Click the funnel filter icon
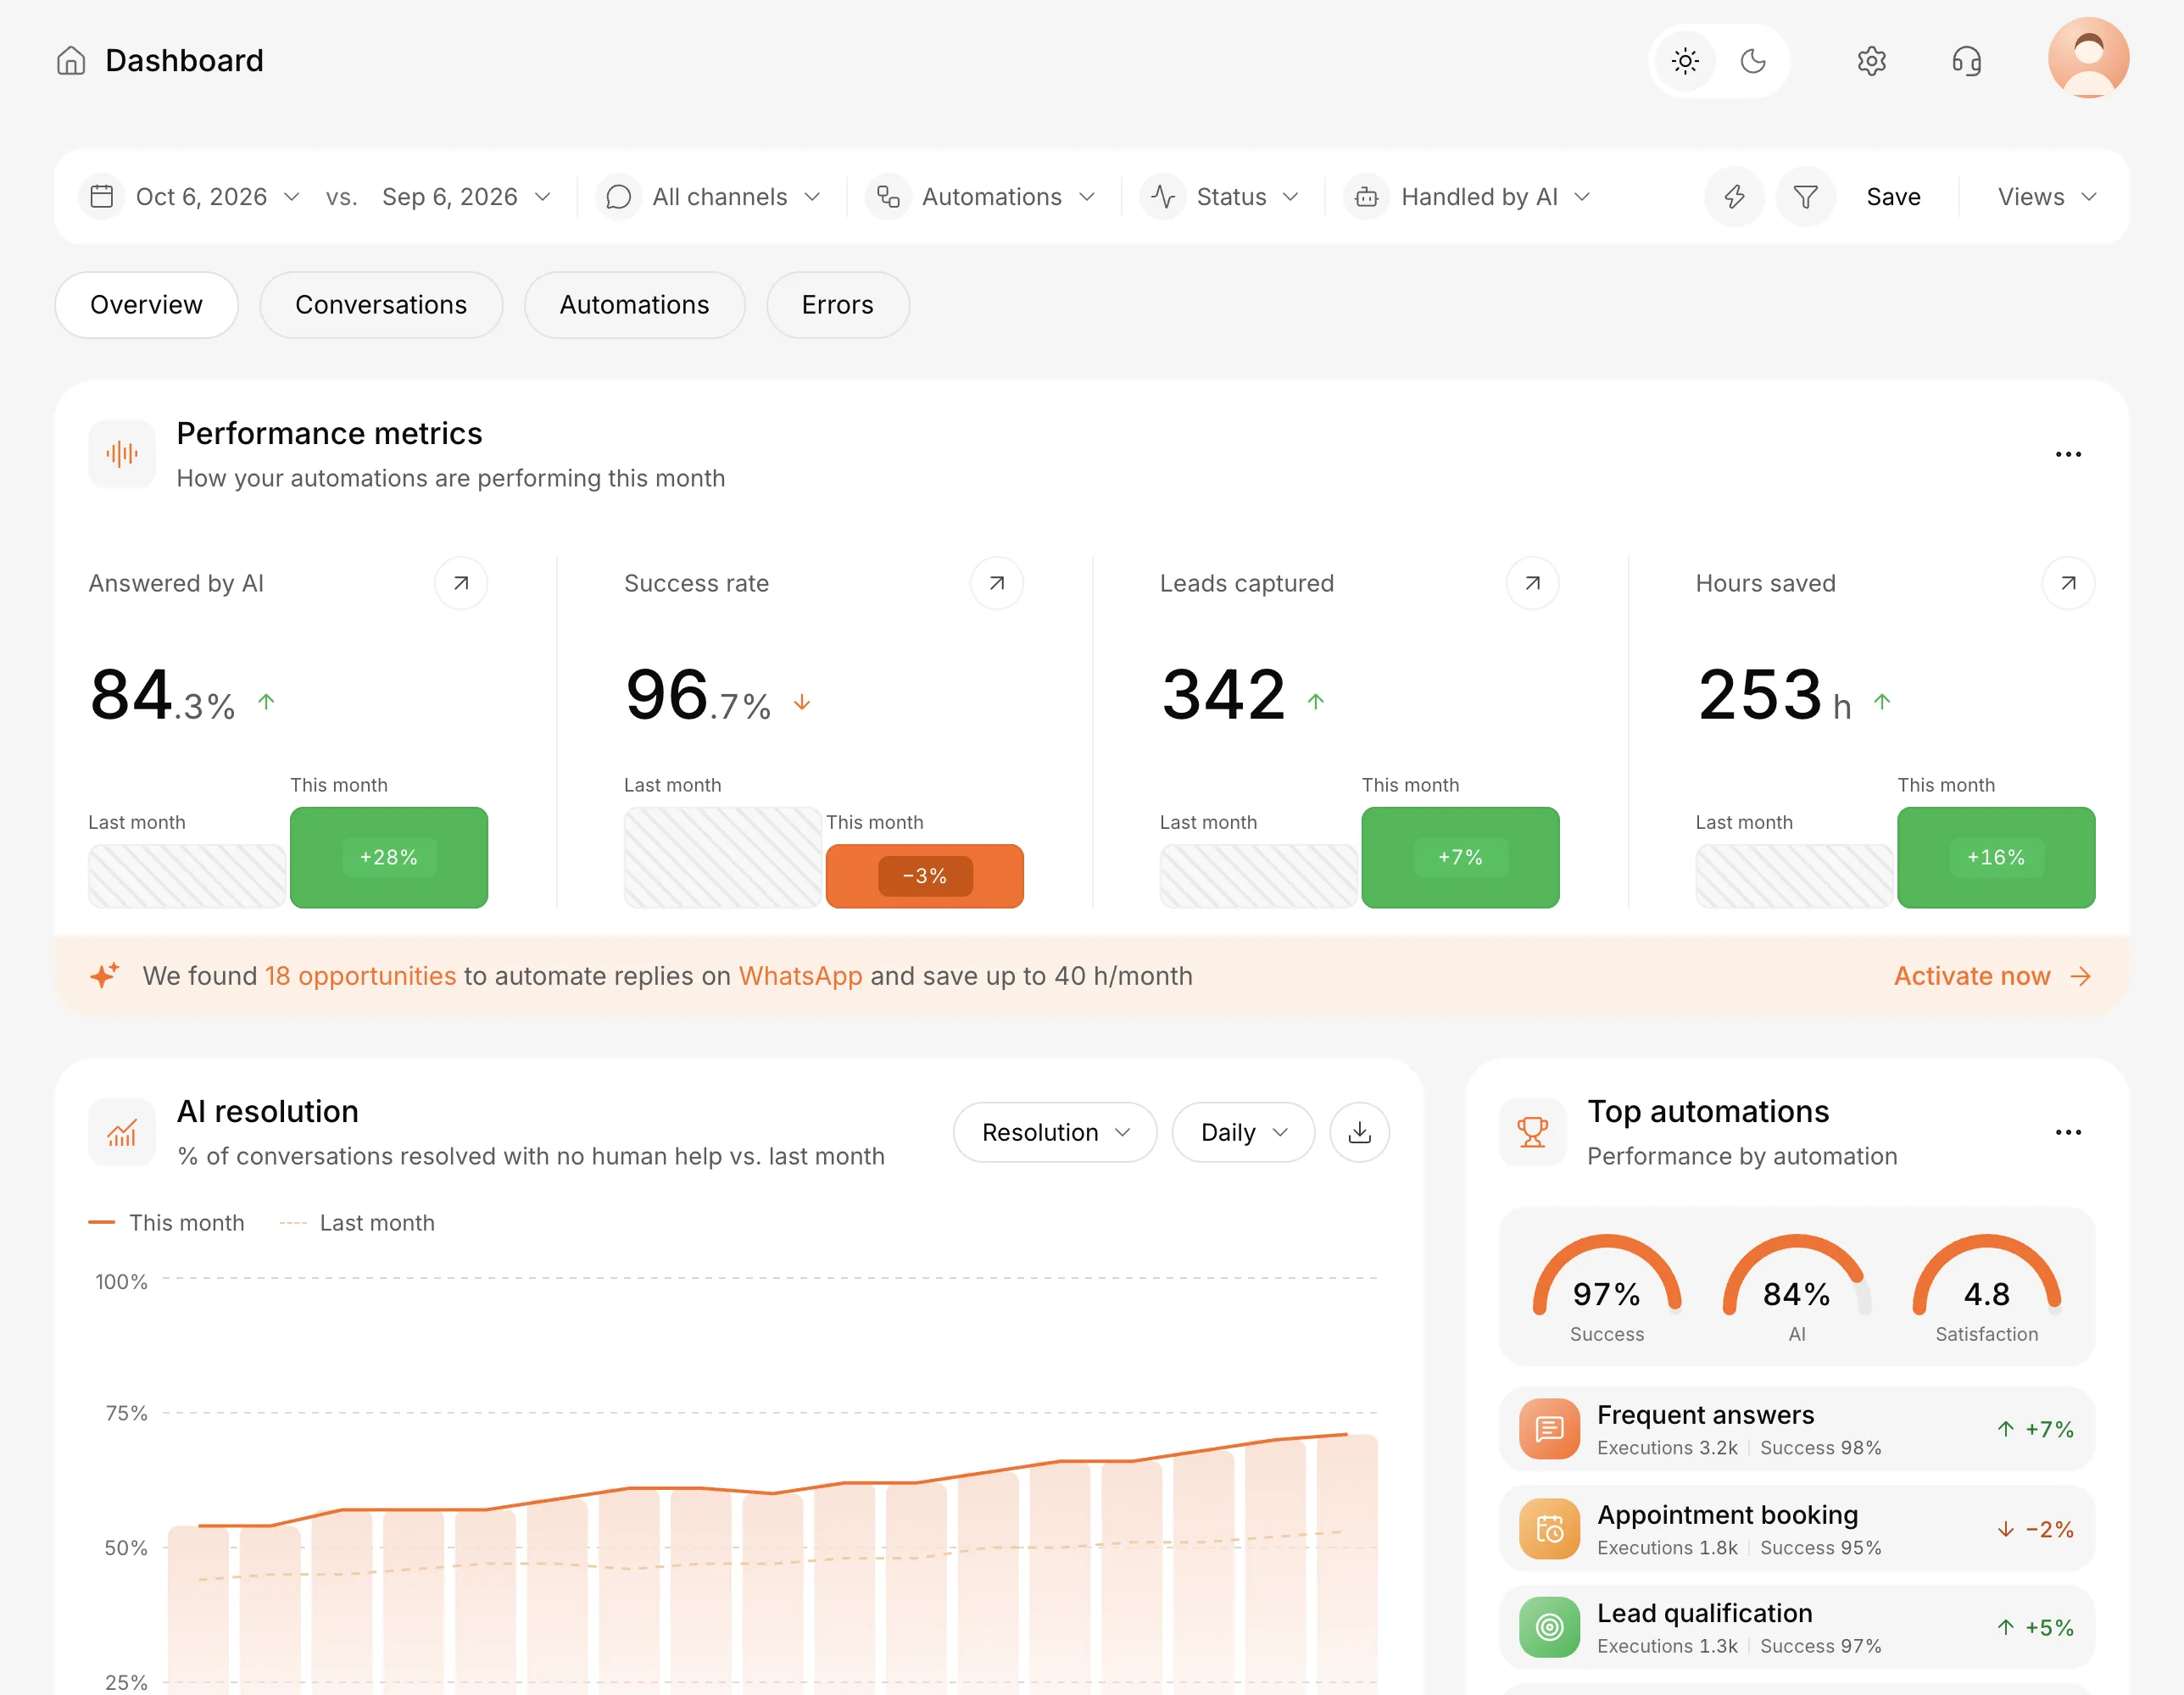The width and height of the screenshot is (2184, 1695). tap(1805, 197)
